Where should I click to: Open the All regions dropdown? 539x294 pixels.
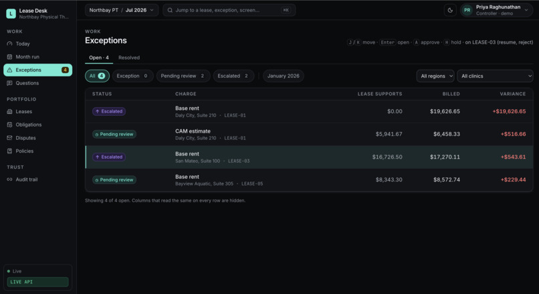[x=435, y=76]
